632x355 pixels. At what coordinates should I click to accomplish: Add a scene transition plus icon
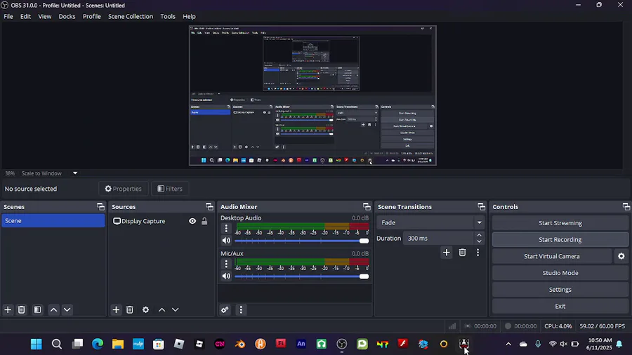(446, 253)
